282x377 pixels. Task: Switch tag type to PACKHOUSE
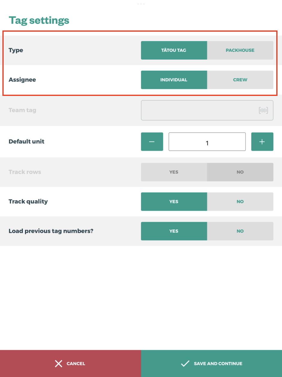(240, 50)
